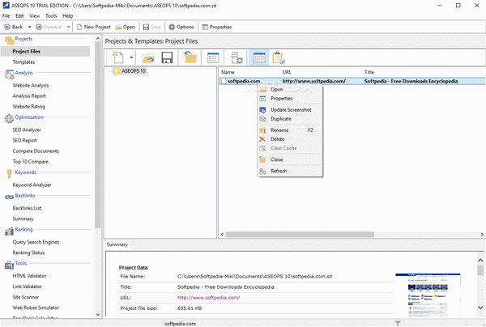This screenshot has width=486, height=327.
Task: Switch to the Summary tab
Action: (117, 244)
